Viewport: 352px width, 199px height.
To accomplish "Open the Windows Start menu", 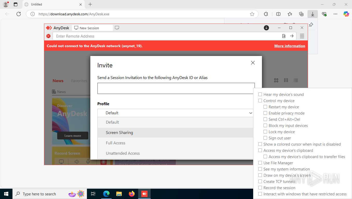I will [6, 194].
